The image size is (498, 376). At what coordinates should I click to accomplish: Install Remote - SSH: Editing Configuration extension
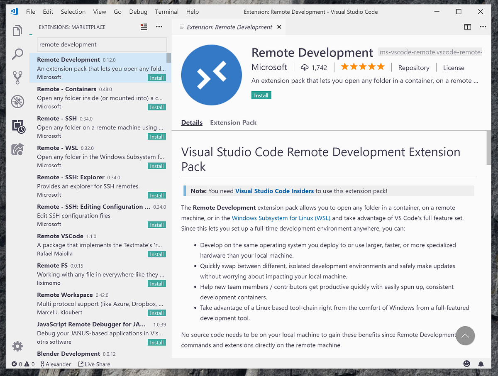pyautogui.click(x=157, y=225)
